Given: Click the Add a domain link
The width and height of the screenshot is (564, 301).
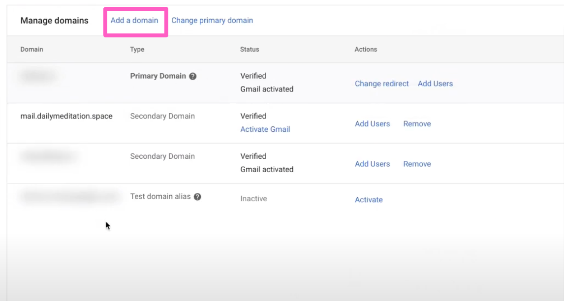Looking at the screenshot, I should click(134, 21).
